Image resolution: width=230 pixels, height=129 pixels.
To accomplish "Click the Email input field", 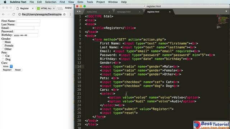I will click(x=22, y=28).
